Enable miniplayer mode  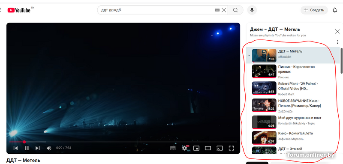[196, 148]
